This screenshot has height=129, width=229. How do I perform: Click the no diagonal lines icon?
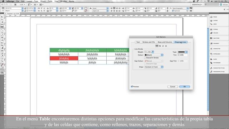[157, 46]
